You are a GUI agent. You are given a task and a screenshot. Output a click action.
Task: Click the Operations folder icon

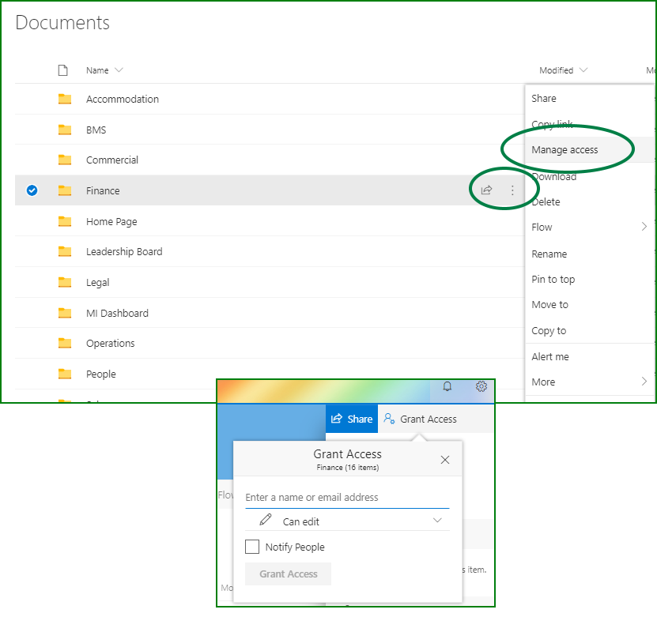(x=65, y=343)
